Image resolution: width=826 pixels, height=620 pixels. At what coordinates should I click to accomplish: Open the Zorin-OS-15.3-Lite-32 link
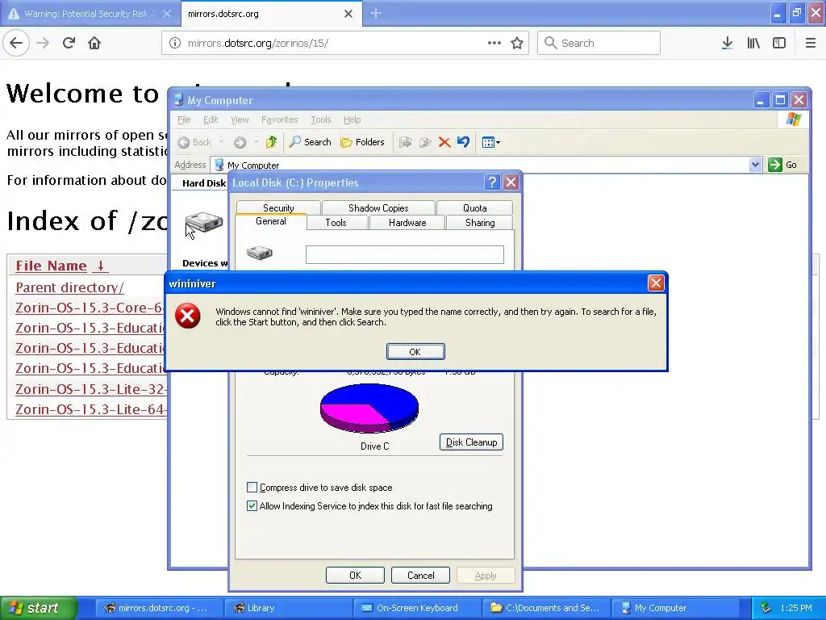point(90,389)
